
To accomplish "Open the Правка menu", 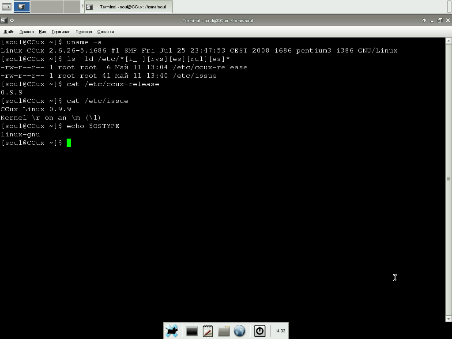I will (x=26, y=32).
